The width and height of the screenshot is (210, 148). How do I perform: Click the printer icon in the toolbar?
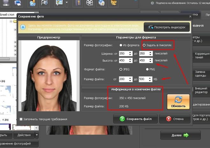tap(18, 3)
